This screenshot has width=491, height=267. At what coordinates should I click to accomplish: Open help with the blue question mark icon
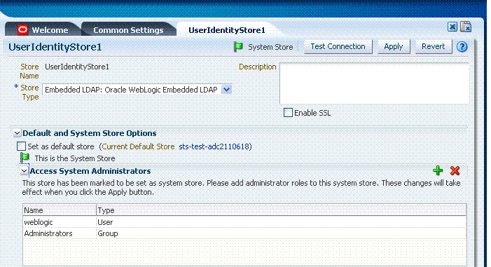pyautogui.click(x=462, y=47)
